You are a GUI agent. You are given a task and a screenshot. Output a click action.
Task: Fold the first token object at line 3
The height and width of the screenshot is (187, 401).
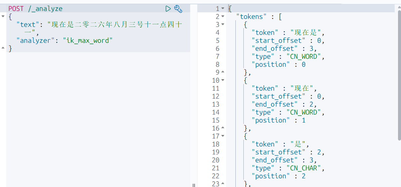tap(223, 25)
